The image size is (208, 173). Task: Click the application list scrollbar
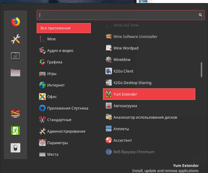pos(201,70)
